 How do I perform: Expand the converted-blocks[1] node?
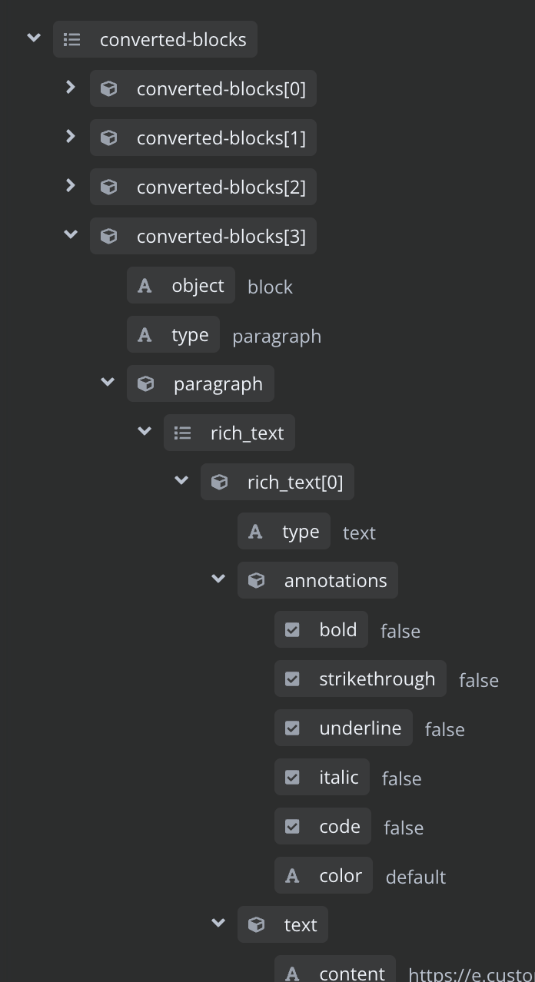click(x=71, y=137)
